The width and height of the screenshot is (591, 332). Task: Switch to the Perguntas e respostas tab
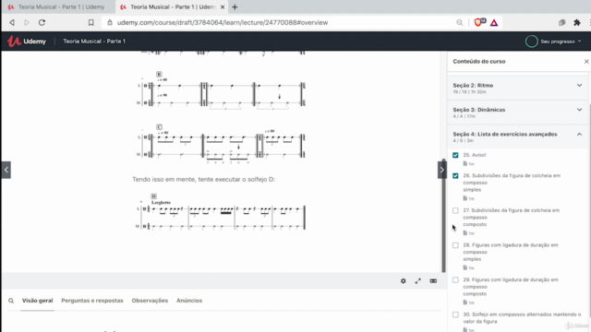(92, 301)
